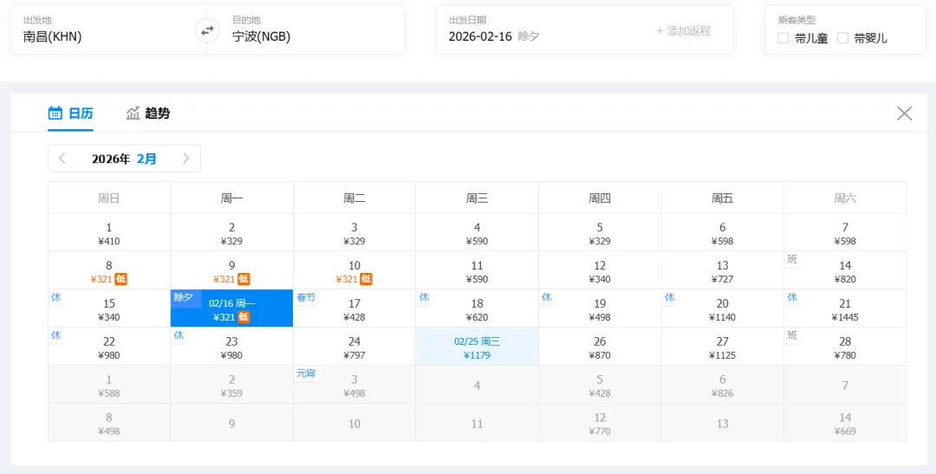Enable the 带婴儿 checkbox
The width and height of the screenshot is (936, 474).
(842, 38)
